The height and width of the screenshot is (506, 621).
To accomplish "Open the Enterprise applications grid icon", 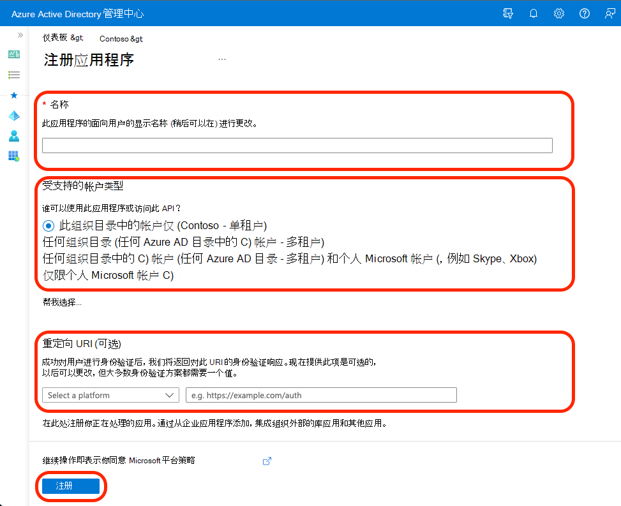I will point(14,156).
